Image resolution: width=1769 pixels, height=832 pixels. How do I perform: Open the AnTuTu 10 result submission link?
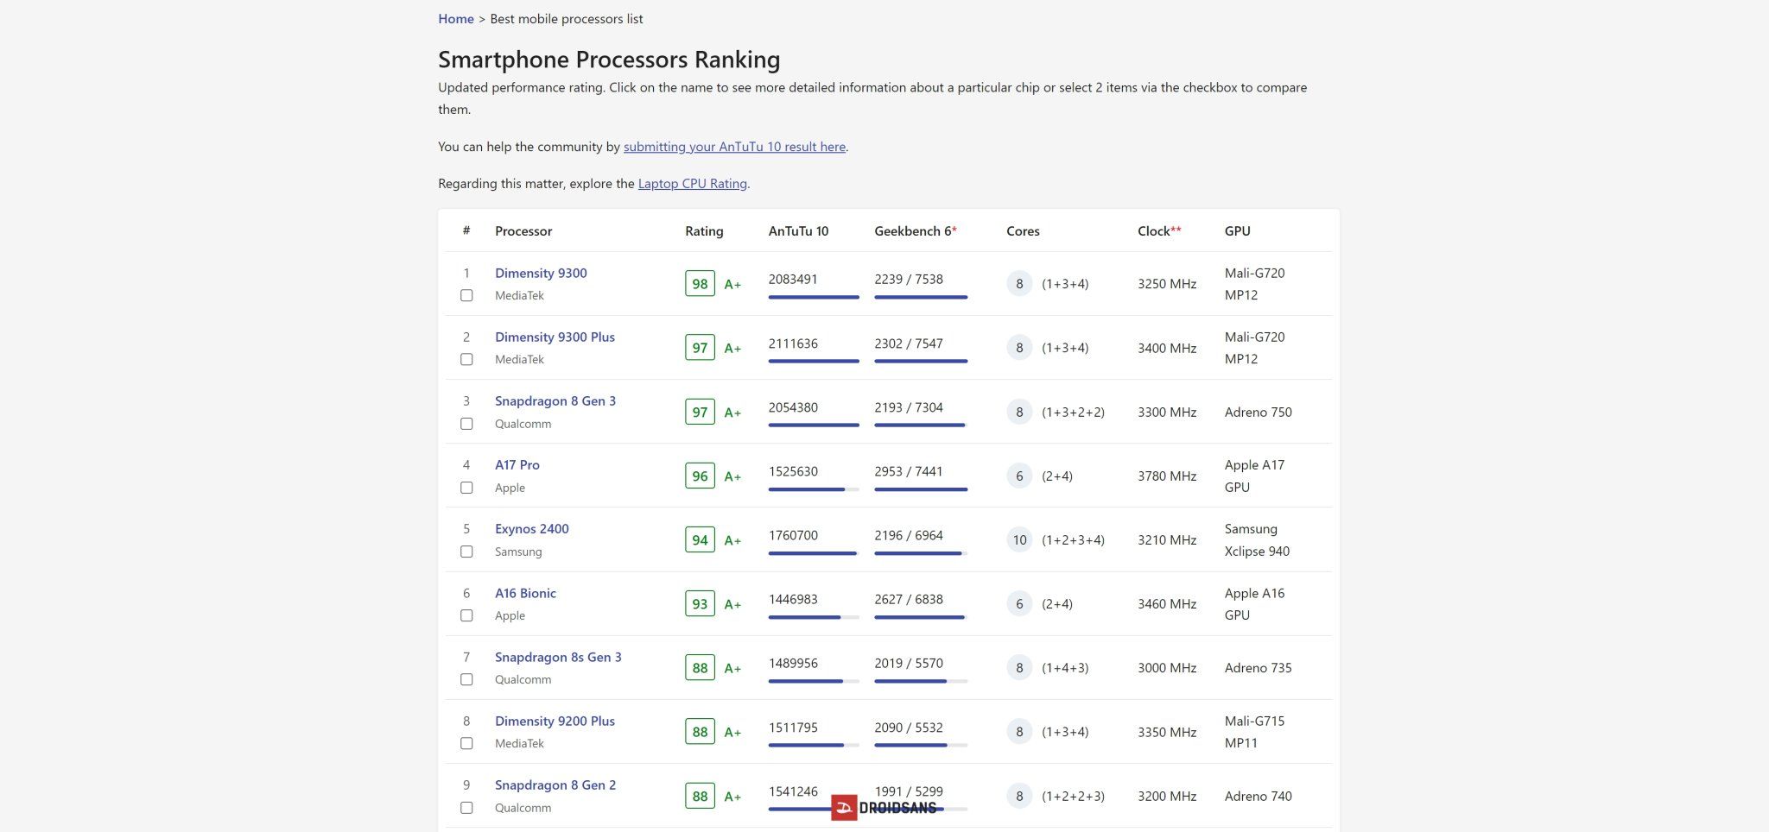[733, 147]
